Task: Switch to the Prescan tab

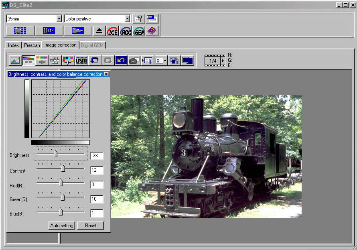Action: 32,45
